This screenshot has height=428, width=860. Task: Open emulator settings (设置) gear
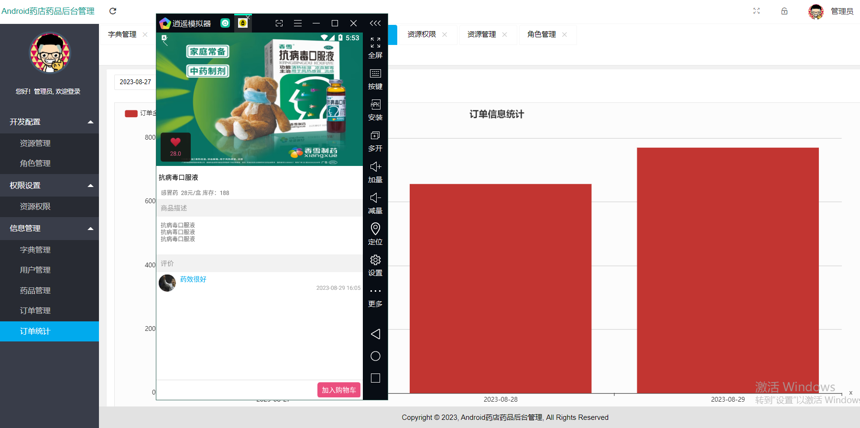pos(375,265)
